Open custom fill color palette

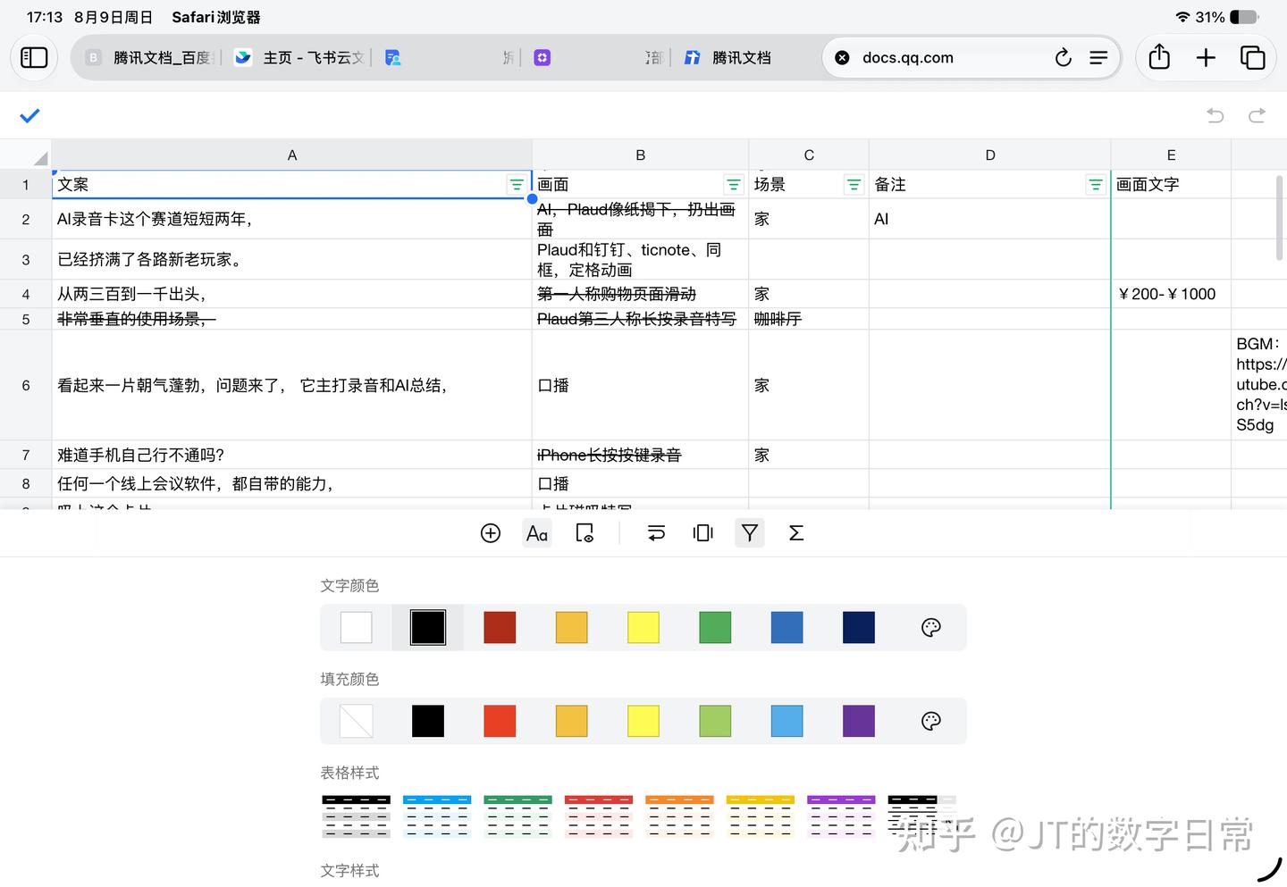tap(930, 721)
